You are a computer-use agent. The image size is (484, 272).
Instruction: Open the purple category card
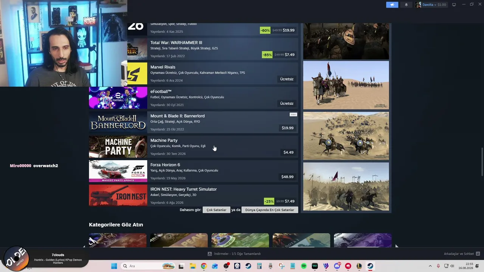(363, 240)
